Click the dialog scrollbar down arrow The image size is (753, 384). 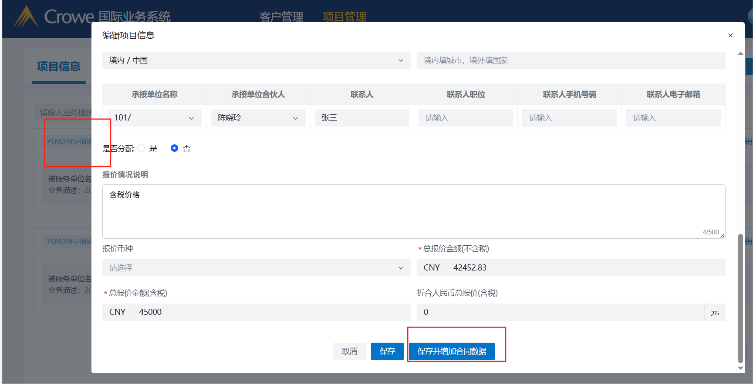(x=740, y=368)
